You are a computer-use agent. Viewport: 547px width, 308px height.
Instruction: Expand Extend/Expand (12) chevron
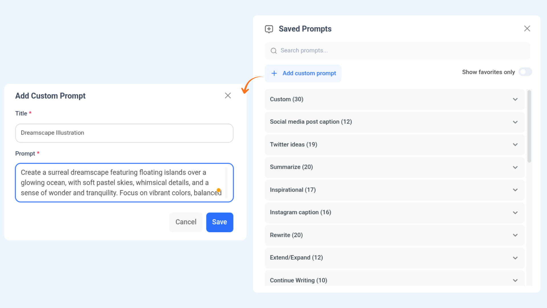pos(515,258)
